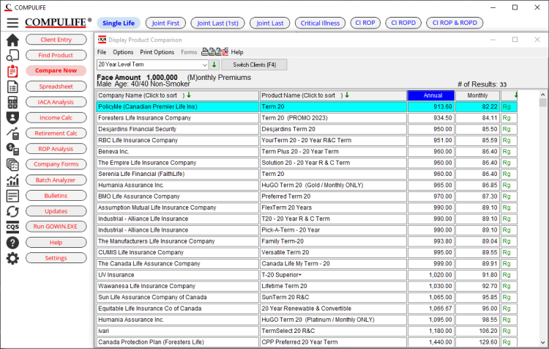Click Rg in Wawanesa Life Insurance row
Screen dimensions: 549x349
coord(507,286)
